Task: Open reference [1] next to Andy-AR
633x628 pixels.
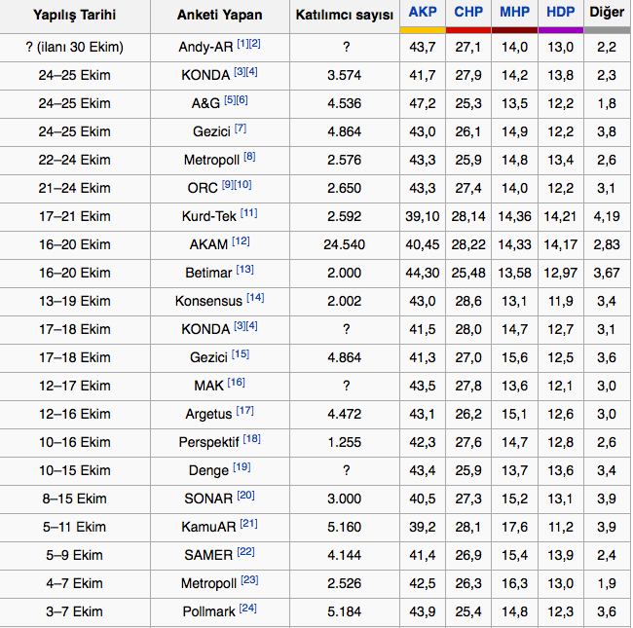Action: pyautogui.click(x=242, y=44)
